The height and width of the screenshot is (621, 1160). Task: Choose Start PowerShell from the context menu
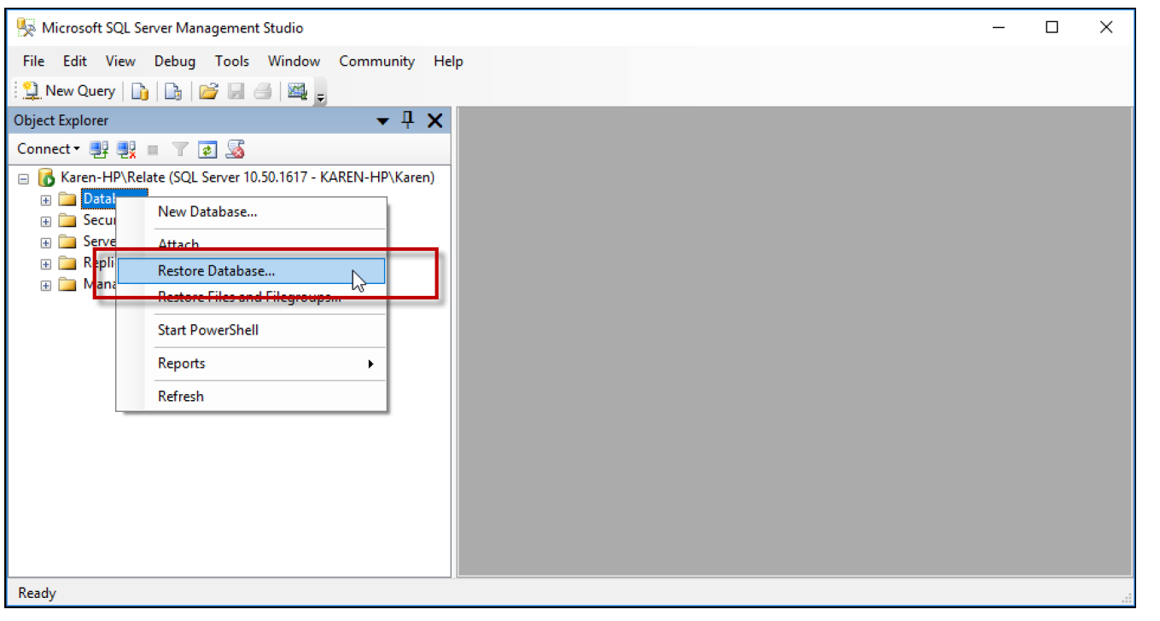coord(252,330)
